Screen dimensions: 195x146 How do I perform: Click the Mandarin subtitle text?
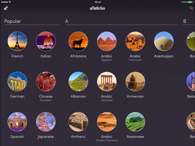tap(46, 100)
